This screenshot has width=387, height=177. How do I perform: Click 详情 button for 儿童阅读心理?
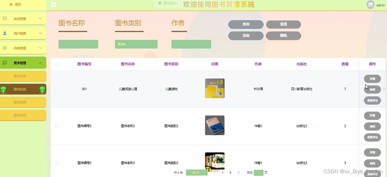pos(372,79)
